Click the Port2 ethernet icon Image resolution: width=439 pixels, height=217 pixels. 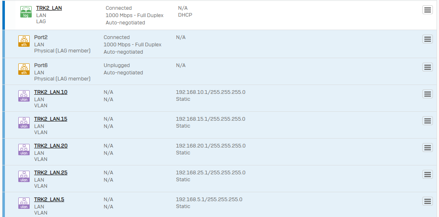point(24,41)
